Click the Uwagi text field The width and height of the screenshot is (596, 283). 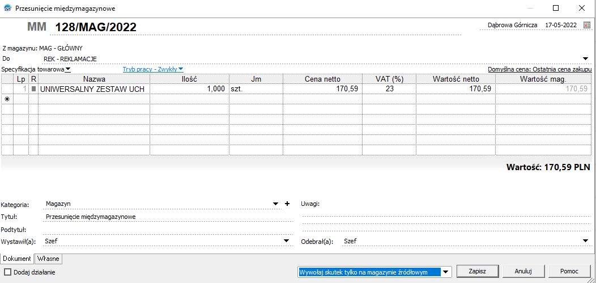click(x=445, y=204)
